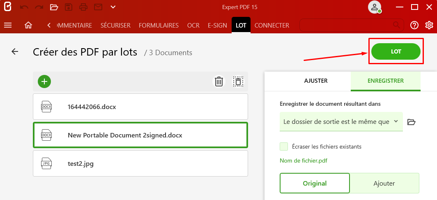Viewport: 437px width, 200px height.
Task: Select the LOT ribbon tab
Action: (241, 25)
